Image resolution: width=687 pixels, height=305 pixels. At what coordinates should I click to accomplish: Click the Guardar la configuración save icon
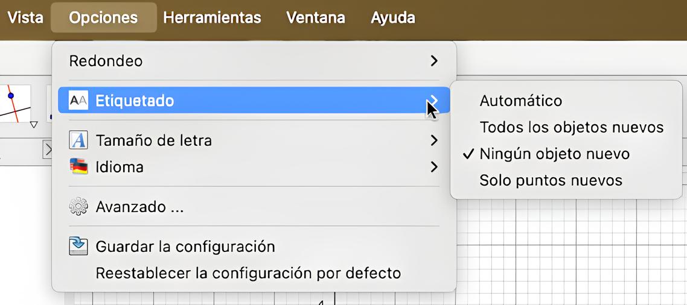click(x=78, y=247)
